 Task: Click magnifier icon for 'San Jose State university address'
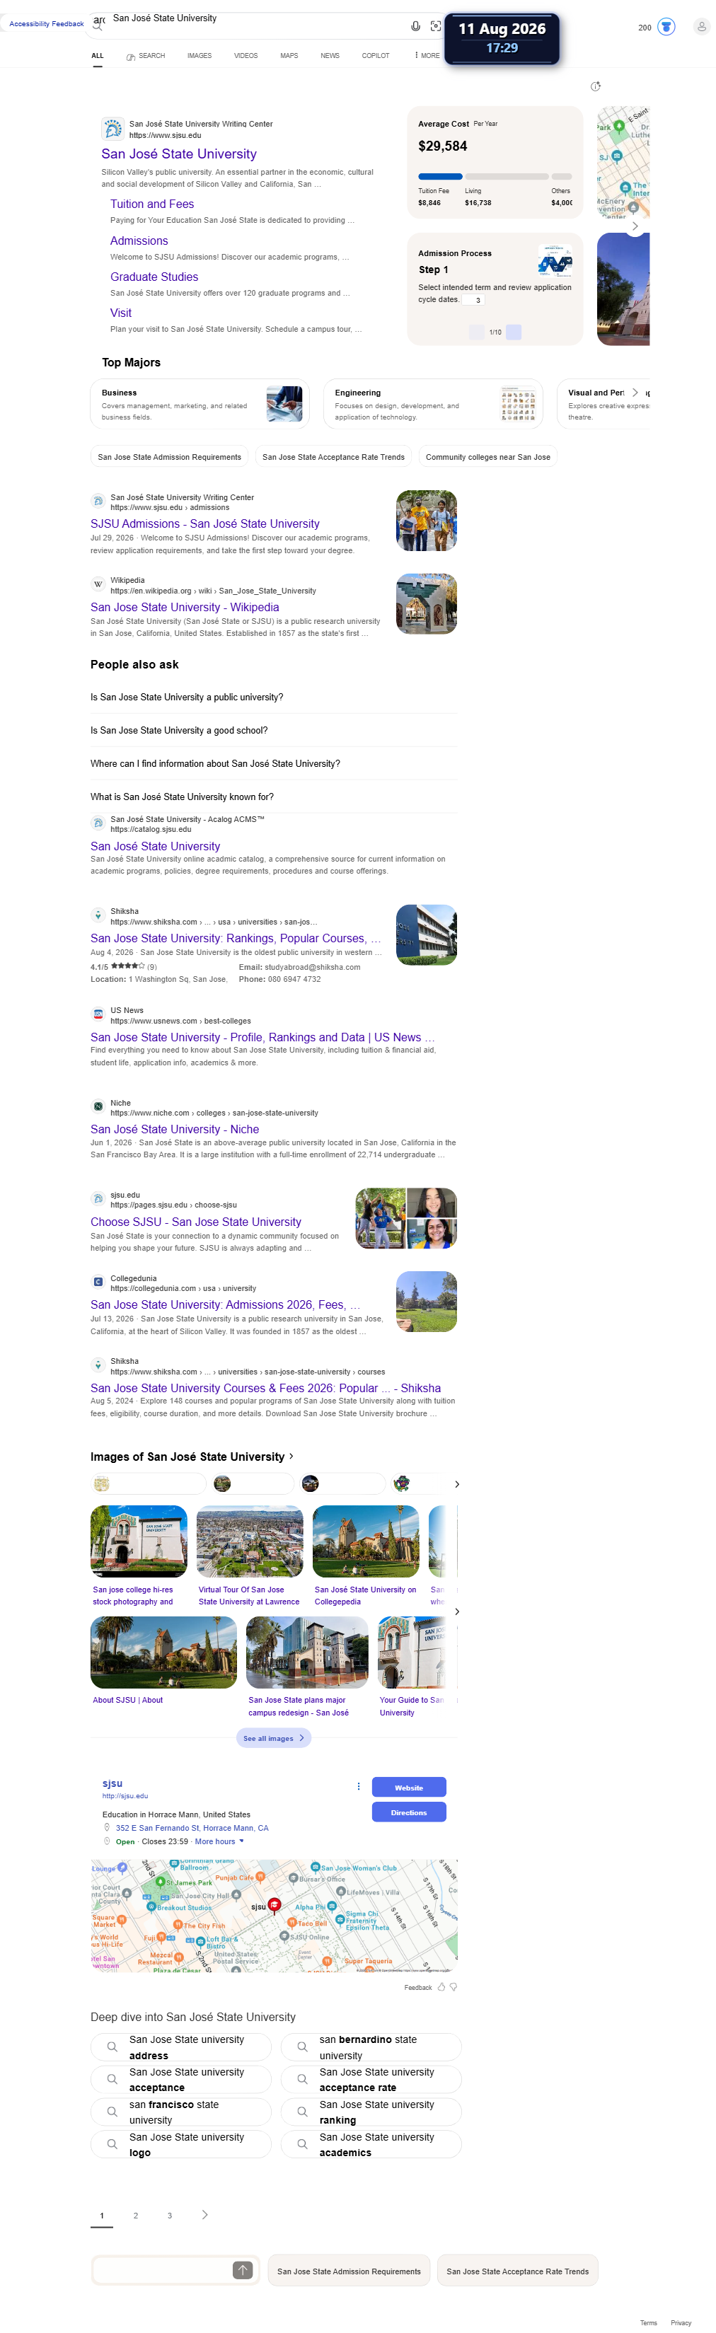(112, 2047)
